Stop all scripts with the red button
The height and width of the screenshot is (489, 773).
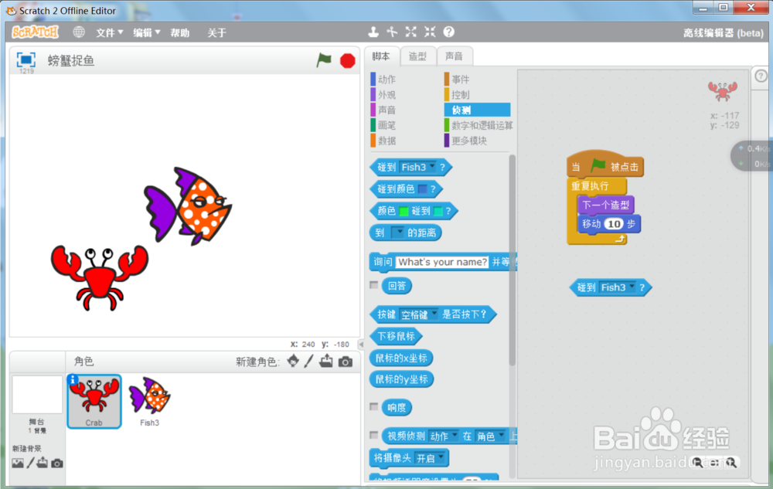[x=347, y=60]
